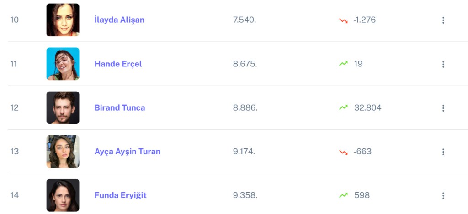This screenshot has height=214, width=468.
Task: Visit the Funda Eryiğit name link
Action: (120, 195)
